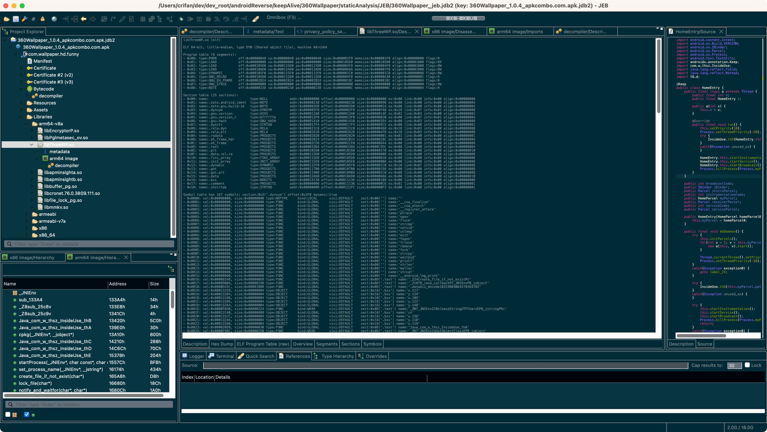Expand the Assets folder node
767x432 pixels.
(21, 110)
